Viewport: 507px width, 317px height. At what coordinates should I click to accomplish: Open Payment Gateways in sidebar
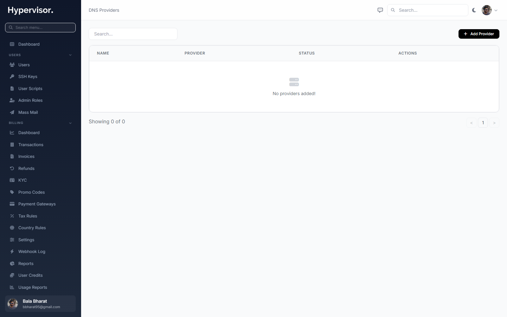[x=37, y=204]
